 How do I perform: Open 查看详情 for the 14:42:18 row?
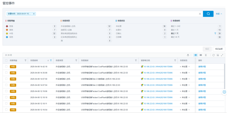[202, 67]
